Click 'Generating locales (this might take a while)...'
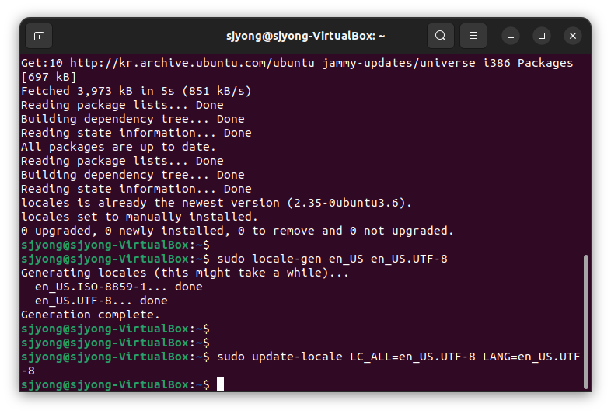This screenshot has height=414, width=611. [x=185, y=273]
